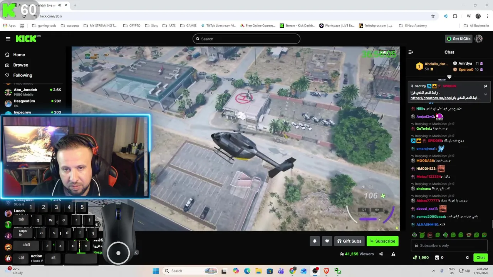Image resolution: width=493 pixels, height=277 pixels.
Task: Open Microsoft Edge from taskbar
Action: pos(247,271)
